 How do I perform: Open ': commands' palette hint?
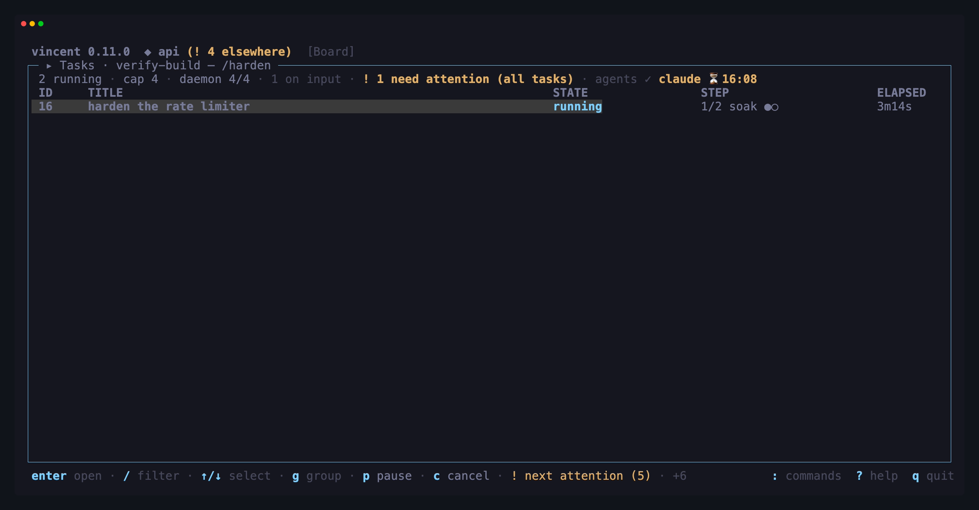click(x=806, y=476)
